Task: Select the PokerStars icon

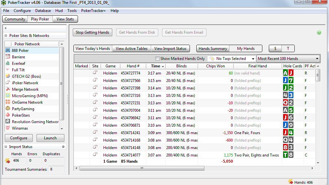Action: click(8, 115)
